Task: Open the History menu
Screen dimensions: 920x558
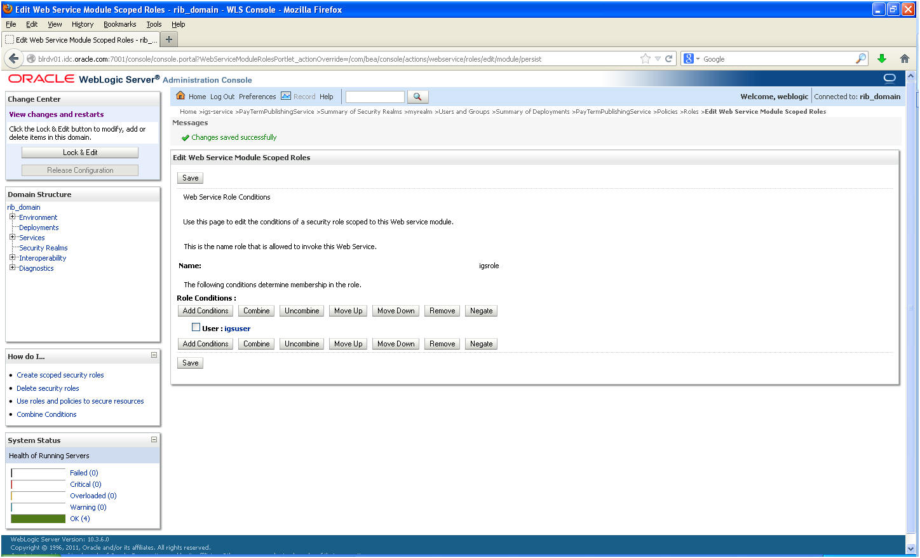Action: (83, 24)
